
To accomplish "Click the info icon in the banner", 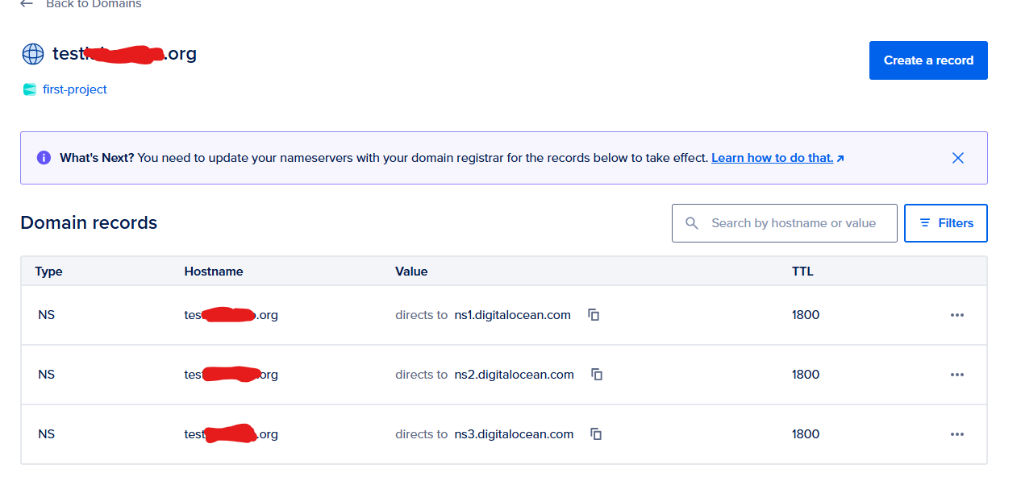I will click(44, 158).
